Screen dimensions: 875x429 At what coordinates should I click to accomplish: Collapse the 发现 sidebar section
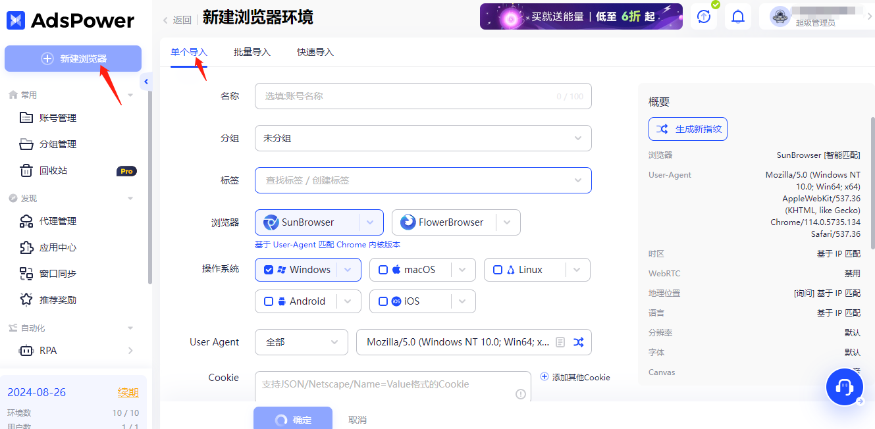tap(130, 199)
